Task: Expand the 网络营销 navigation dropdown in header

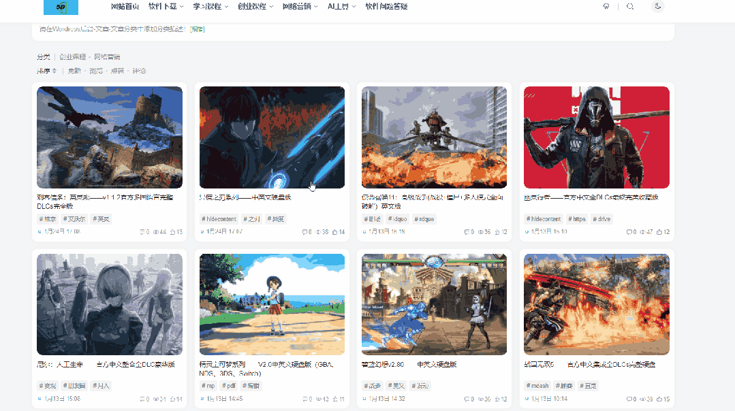Action: [x=300, y=7]
